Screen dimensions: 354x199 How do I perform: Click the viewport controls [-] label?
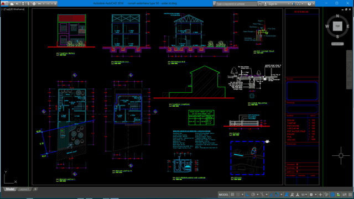click(2, 9)
